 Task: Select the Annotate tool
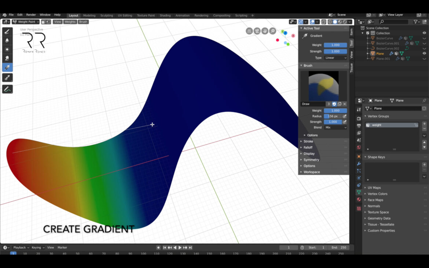(x=7, y=88)
